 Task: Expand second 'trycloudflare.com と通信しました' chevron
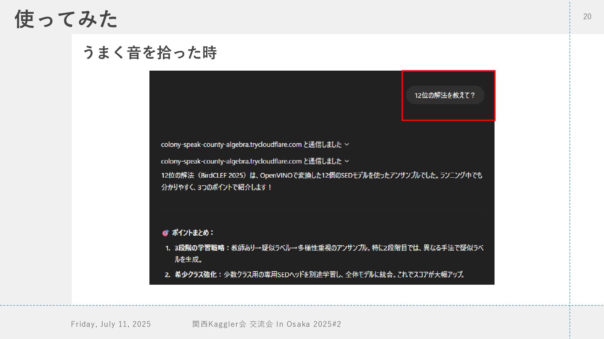coord(347,161)
